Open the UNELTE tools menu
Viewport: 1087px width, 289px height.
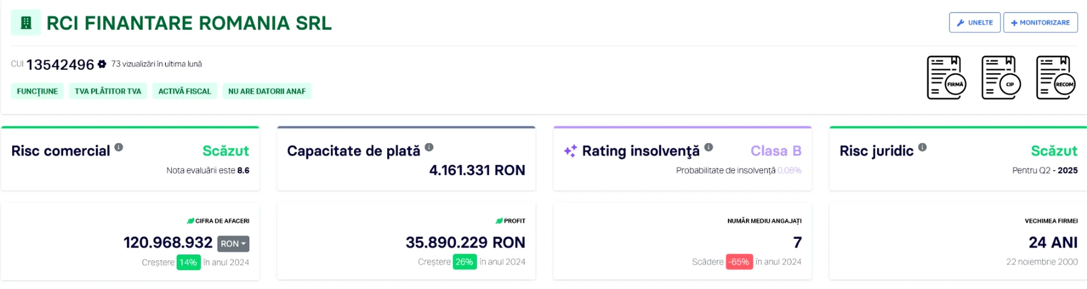coord(975,23)
